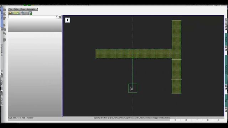Select the teal Tag tab on right edge
The image size is (228, 128).
pos(226,100)
